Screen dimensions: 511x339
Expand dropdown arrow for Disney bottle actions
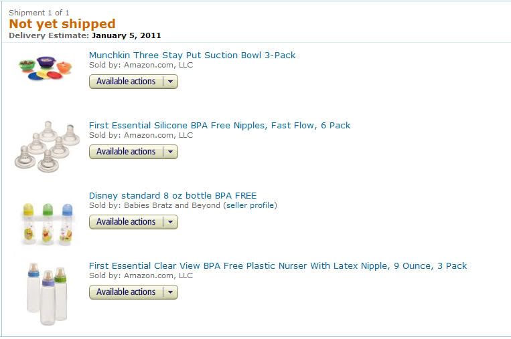[170, 222]
